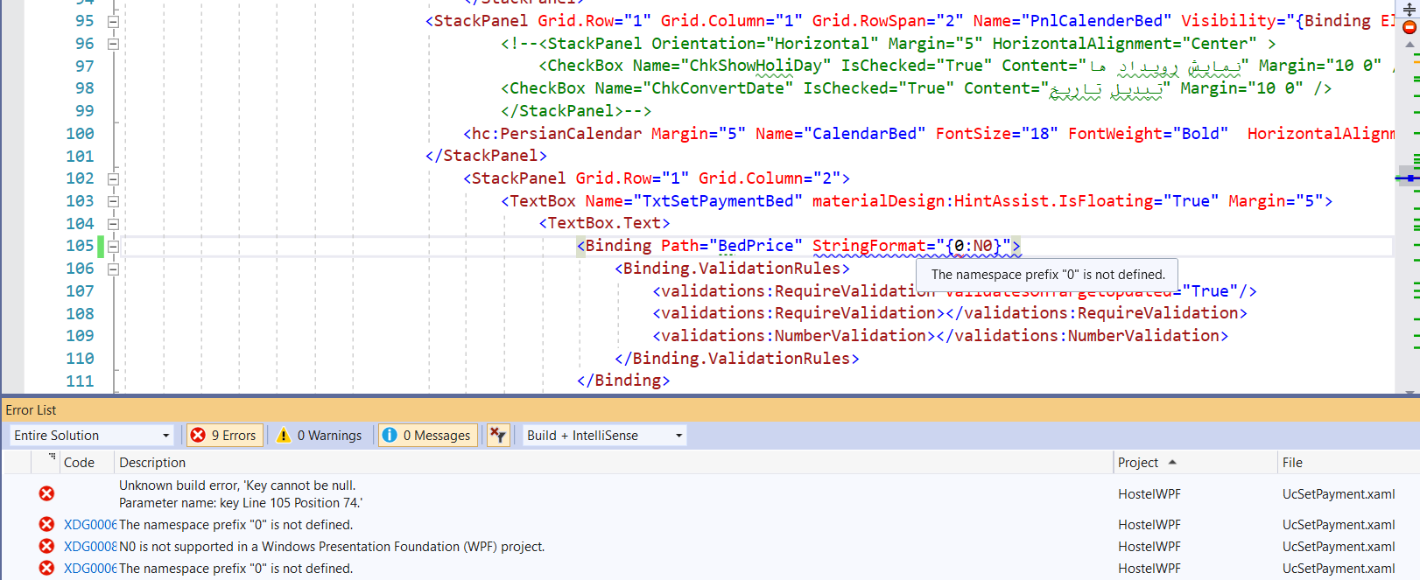1420x580 pixels.
Task: Toggle the 0 Messages filter
Action: [x=428, y=435]
